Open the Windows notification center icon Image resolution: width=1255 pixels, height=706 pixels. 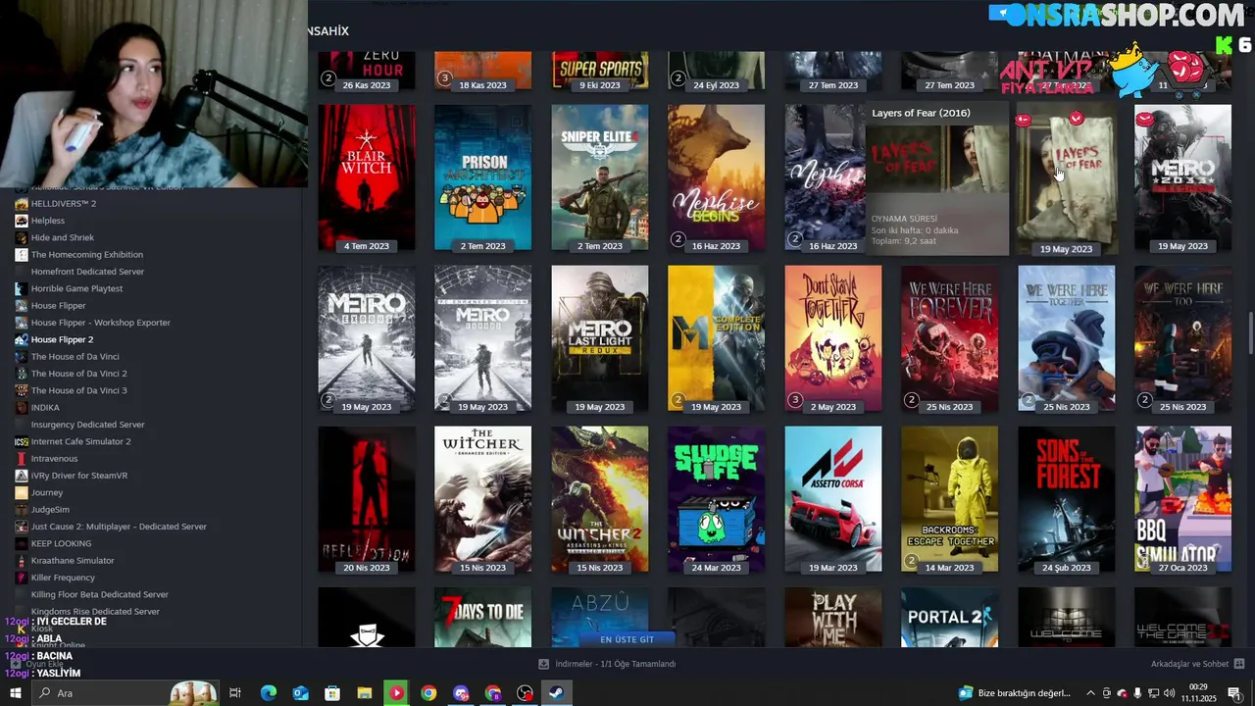[x=1234, y=693]
